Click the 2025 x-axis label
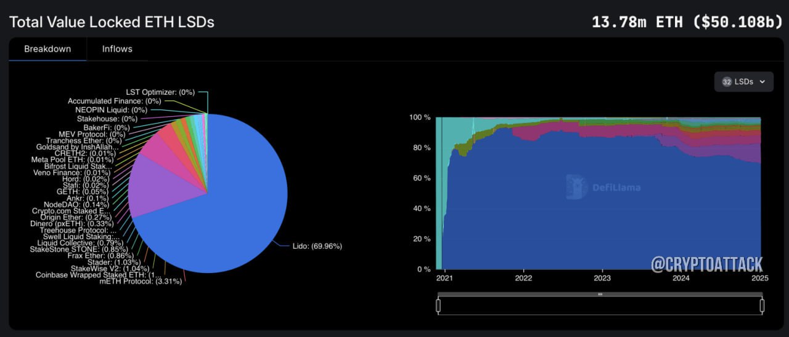789x337 pixels. coord(760,278)
